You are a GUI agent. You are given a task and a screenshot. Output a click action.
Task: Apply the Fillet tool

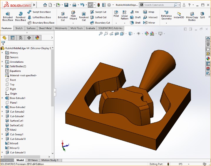coord(116,14)
